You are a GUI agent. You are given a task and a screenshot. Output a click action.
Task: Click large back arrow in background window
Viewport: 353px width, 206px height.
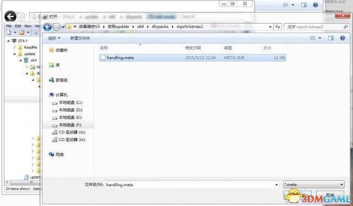(10, 16)
